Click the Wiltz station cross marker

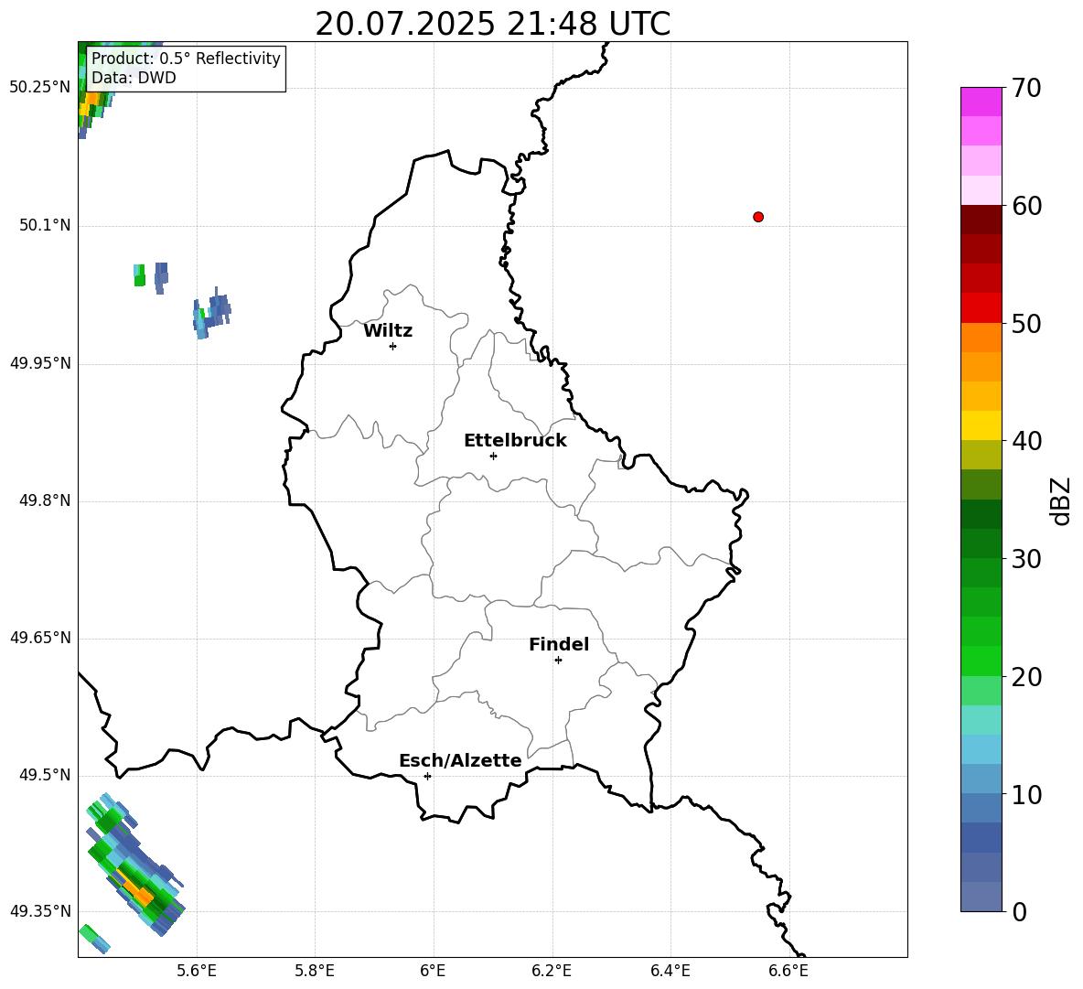[392, 346]
